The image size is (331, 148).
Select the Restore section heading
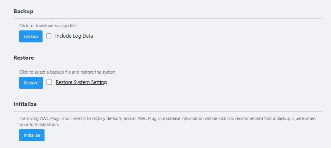pos(24,58)
